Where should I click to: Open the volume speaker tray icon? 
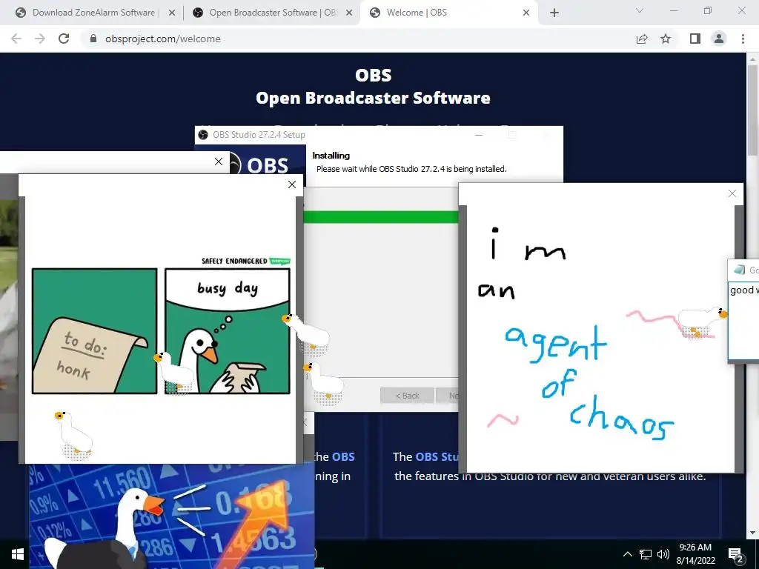663,554
